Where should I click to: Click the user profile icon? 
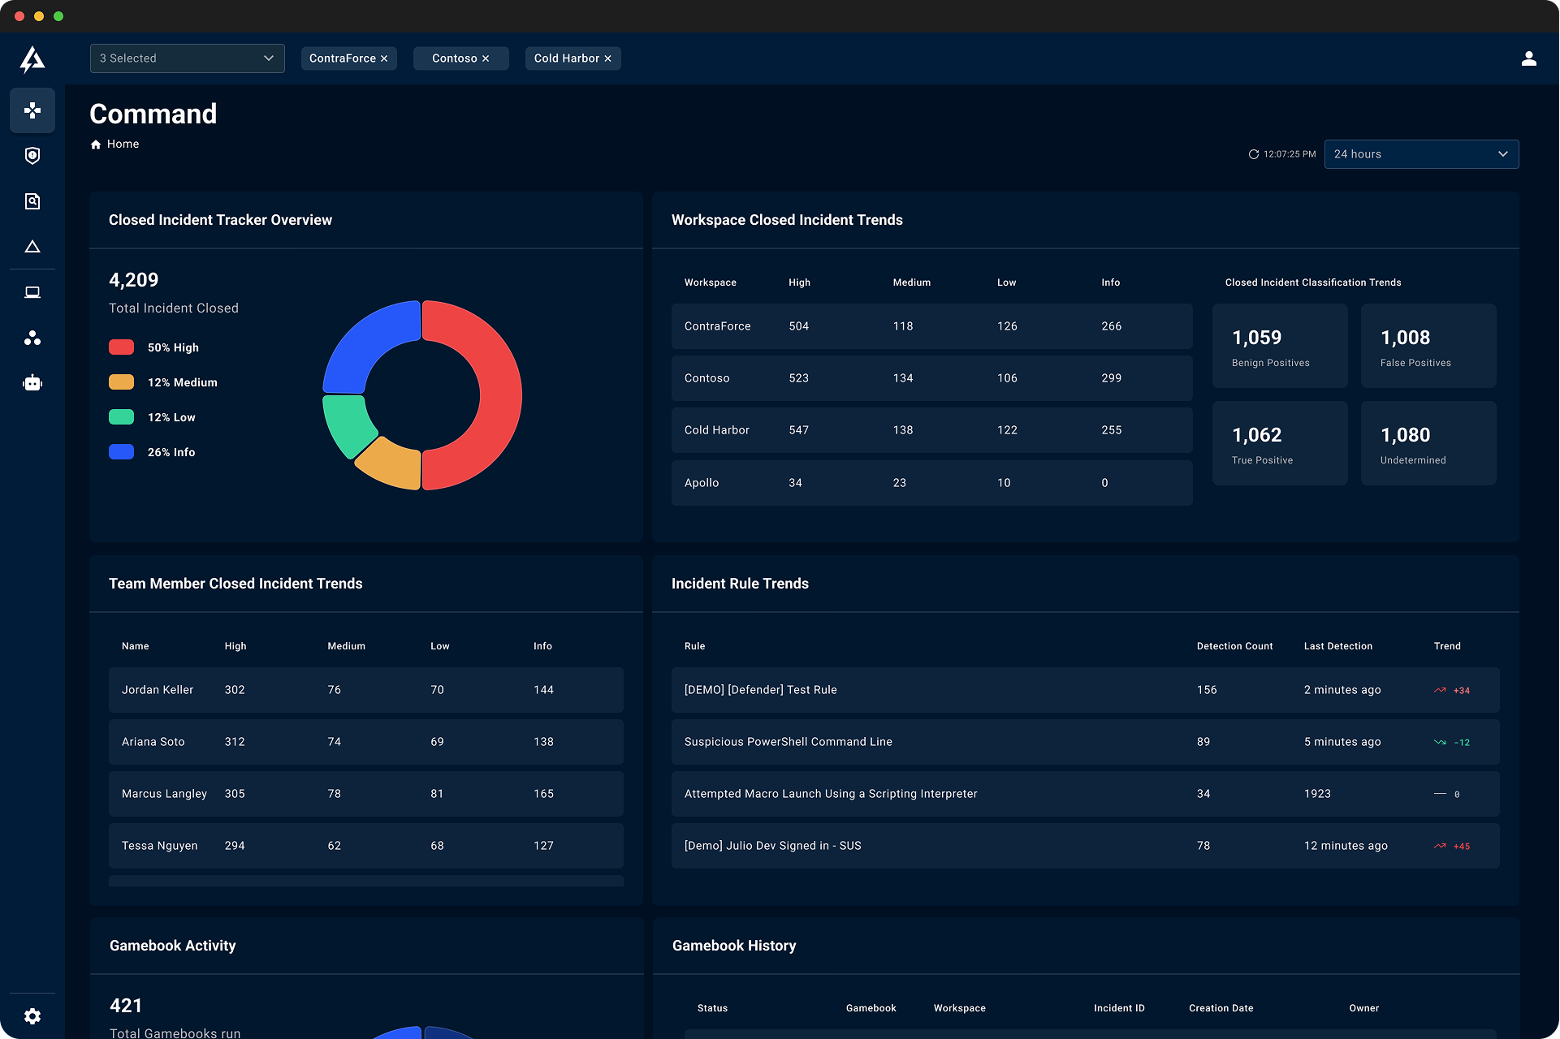pyautogui.click(x=1528, y=58)
